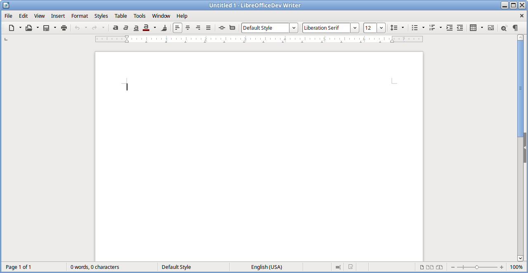Screen dimensions: 528x273
Task: Open Find and Replace from the toolbar
Action: pos(504,28)
